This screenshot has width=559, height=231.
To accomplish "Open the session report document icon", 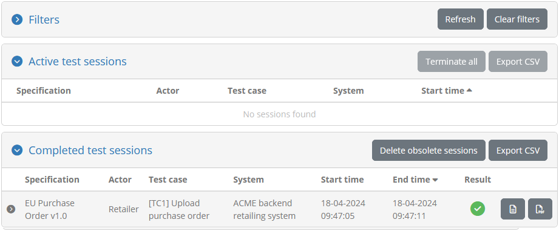I will 513,209.
